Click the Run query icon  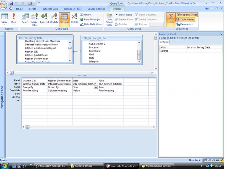14,18
